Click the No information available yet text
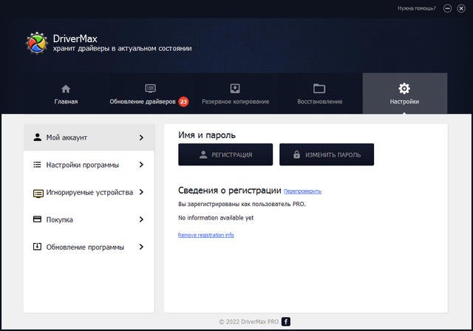 click(x=216, y=218)
